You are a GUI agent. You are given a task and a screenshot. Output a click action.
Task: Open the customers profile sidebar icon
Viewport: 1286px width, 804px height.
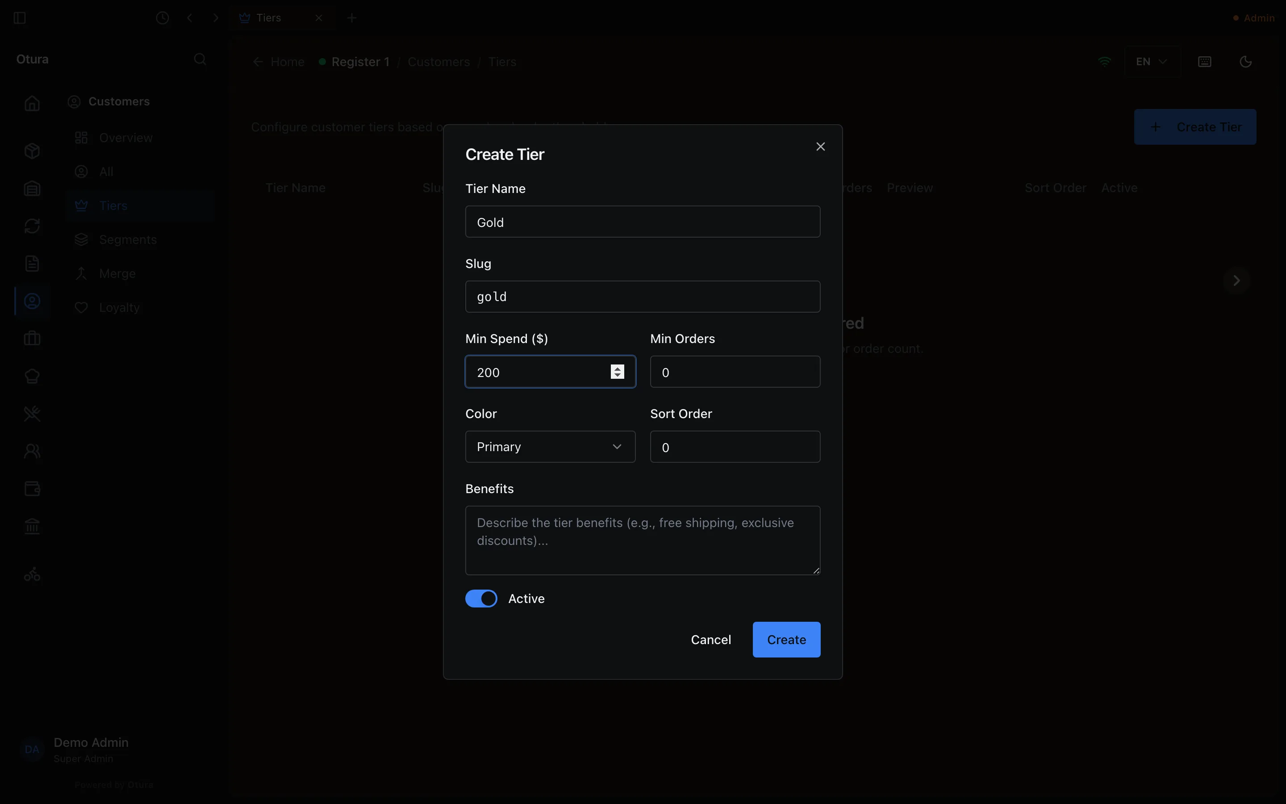coord(33,301)
